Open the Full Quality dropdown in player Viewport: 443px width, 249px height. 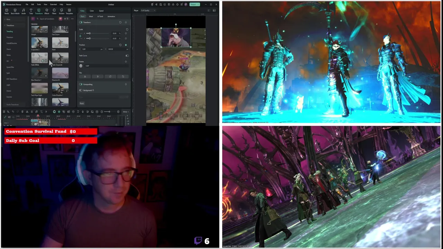148,10
